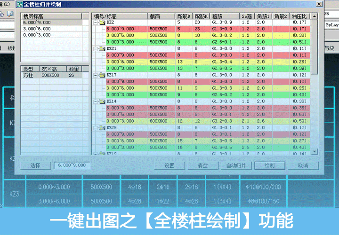Click the KZ29 folder icon
Screen dimensions: 339x235
click(102, 127)
